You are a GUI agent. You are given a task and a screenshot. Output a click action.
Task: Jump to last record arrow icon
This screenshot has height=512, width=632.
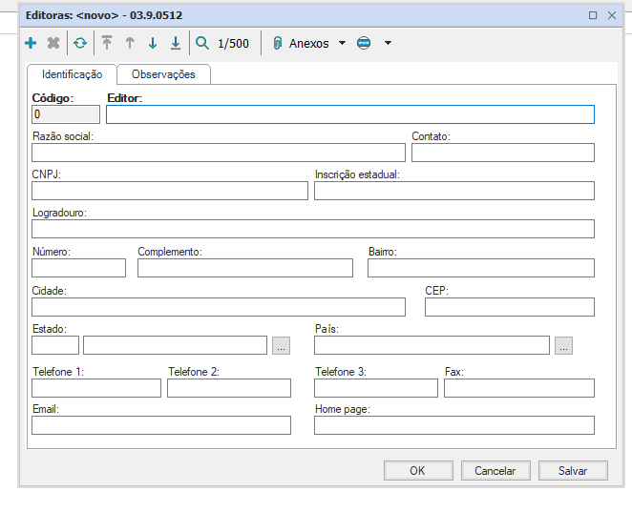pos(176,44)
